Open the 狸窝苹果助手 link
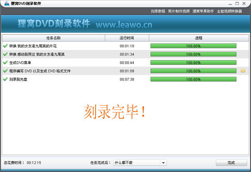Image resolution: width=251 pixels, height=172 pixels. (x=203, y=11)
